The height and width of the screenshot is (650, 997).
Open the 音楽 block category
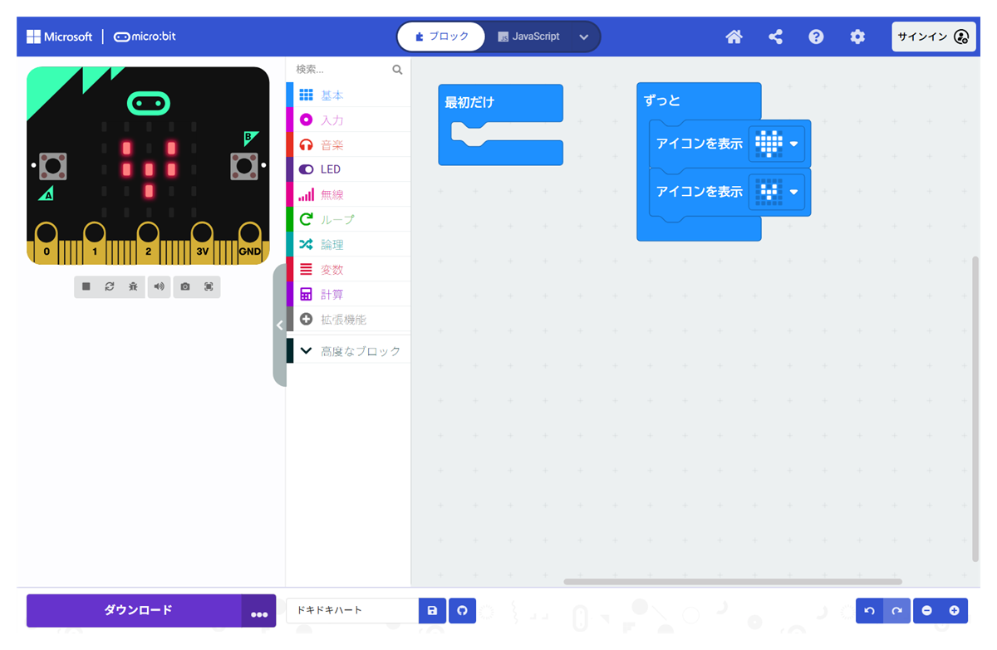[x=348, y=145]
